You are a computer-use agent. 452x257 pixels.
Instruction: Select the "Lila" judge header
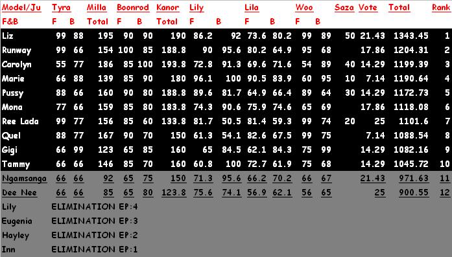pyautogui.click(x=252, y=8)
